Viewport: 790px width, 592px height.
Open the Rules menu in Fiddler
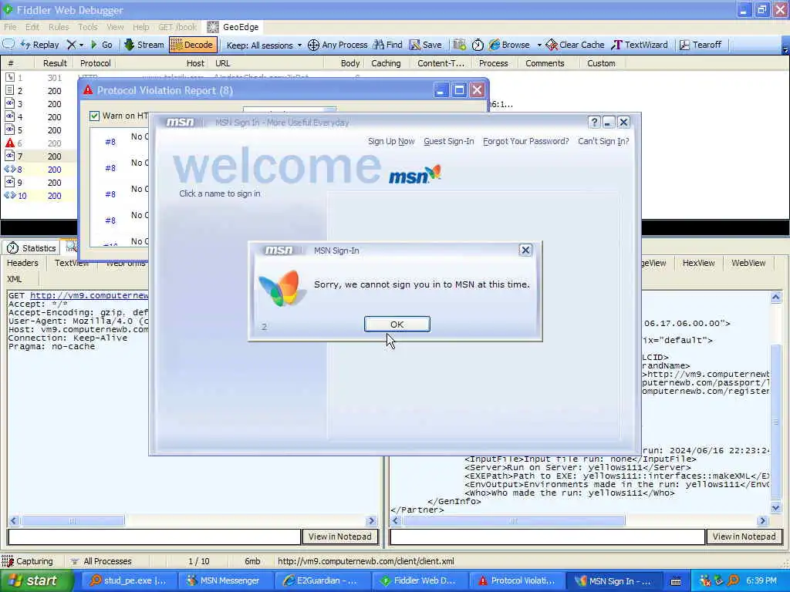pyautogui.click(x=59, y=27)
